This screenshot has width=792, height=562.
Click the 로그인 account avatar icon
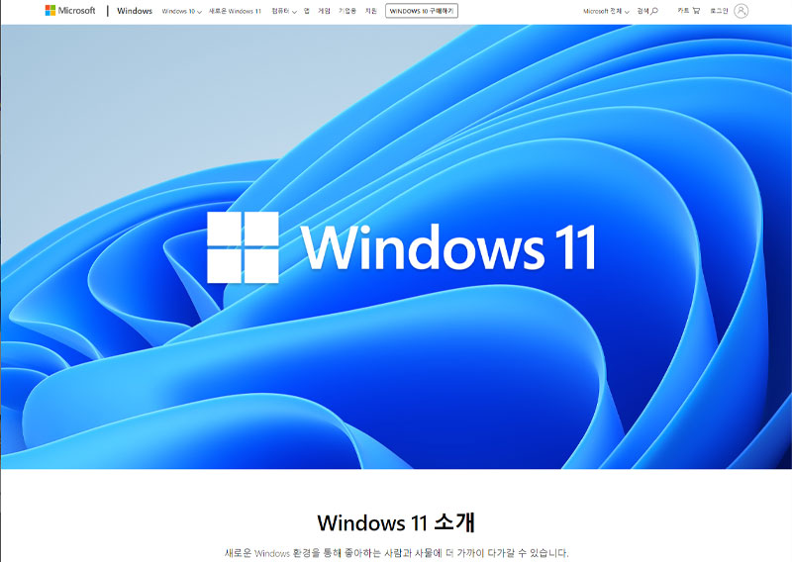[741, 11]
